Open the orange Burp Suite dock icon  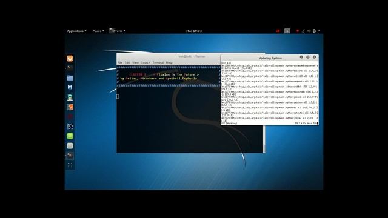point(70,107)
